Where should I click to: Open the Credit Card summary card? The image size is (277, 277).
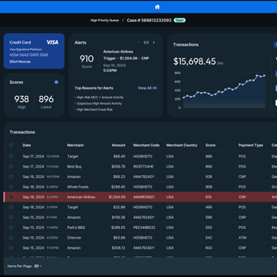(34, 51)
